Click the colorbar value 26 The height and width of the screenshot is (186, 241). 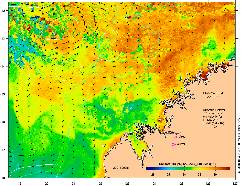coord(153,175)
